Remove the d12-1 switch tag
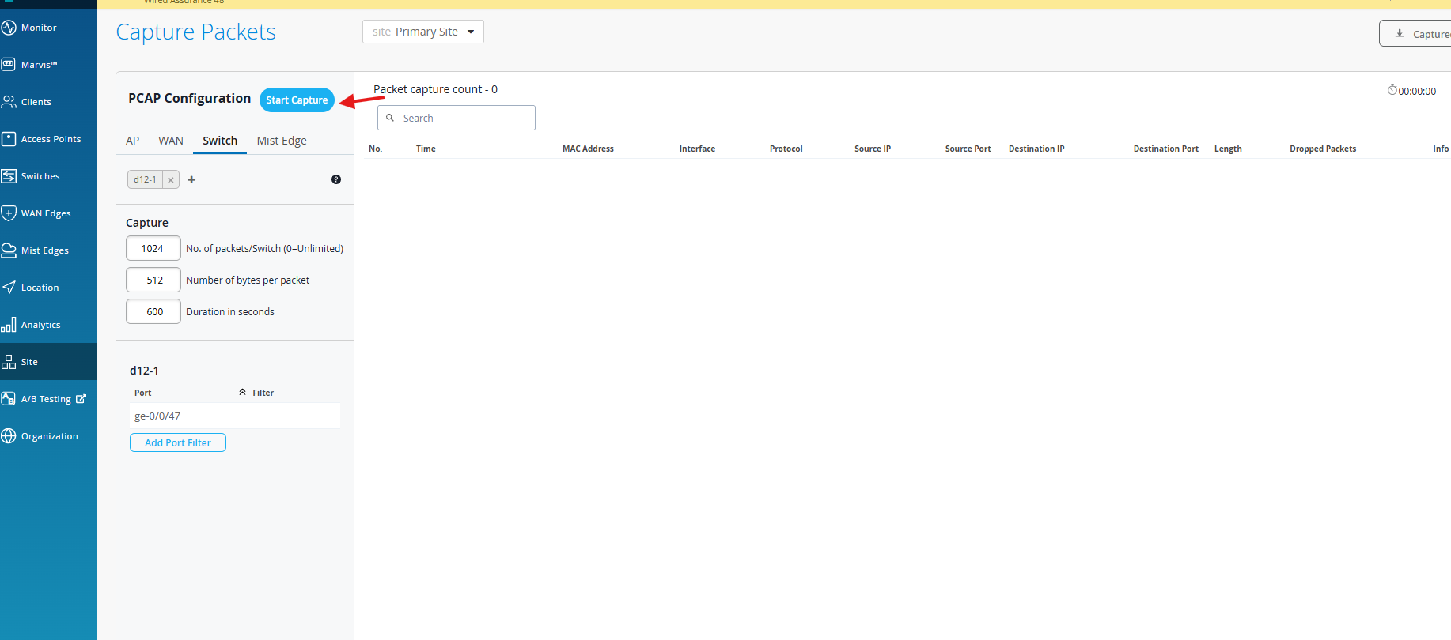 [171, 180]
